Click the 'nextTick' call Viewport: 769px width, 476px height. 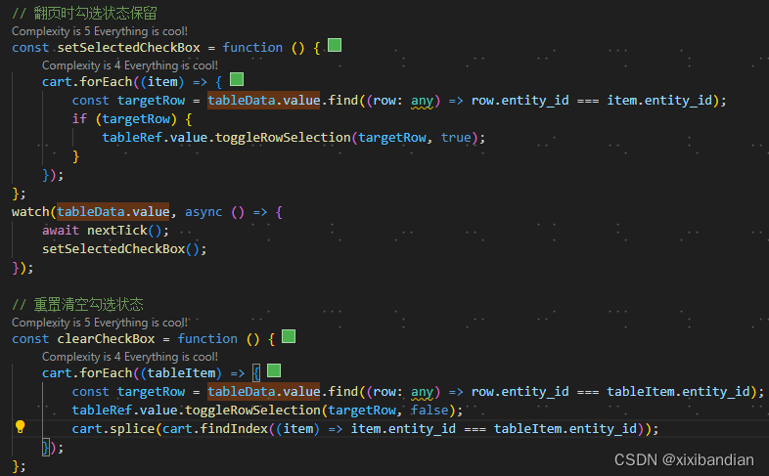[x=117, y=230]
